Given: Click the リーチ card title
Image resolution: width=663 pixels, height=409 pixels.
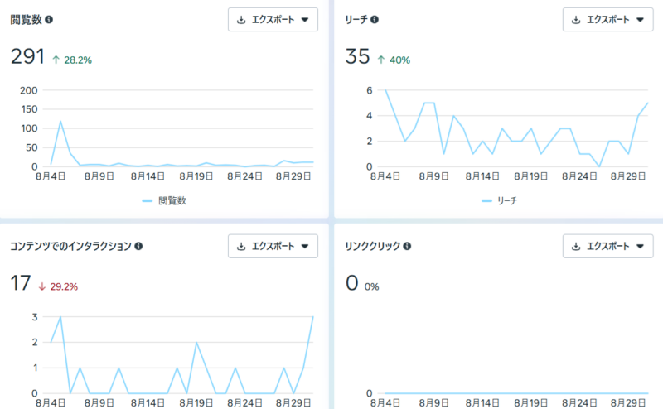Looking at the screenshot, I should [356, 19].
